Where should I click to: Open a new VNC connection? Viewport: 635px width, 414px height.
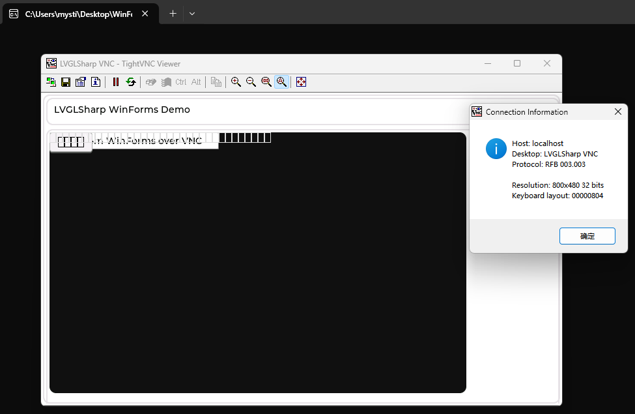[x=51, y=81]
